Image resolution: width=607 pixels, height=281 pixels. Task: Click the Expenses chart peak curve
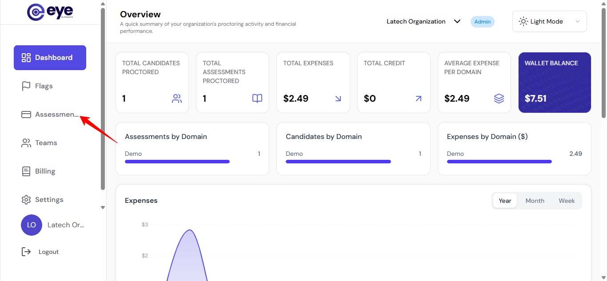coord(190,230)
